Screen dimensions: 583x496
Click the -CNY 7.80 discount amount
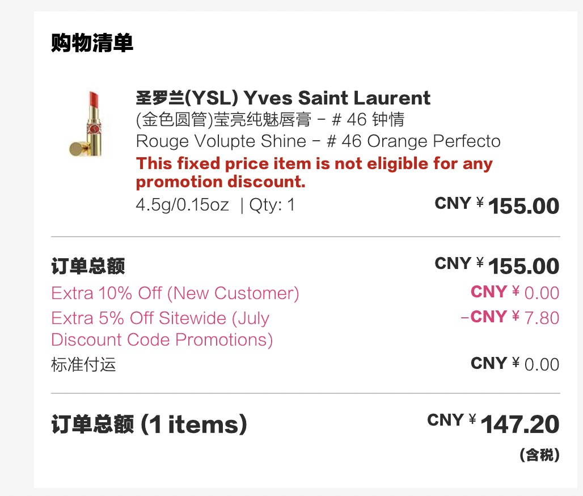pos(510,317)
